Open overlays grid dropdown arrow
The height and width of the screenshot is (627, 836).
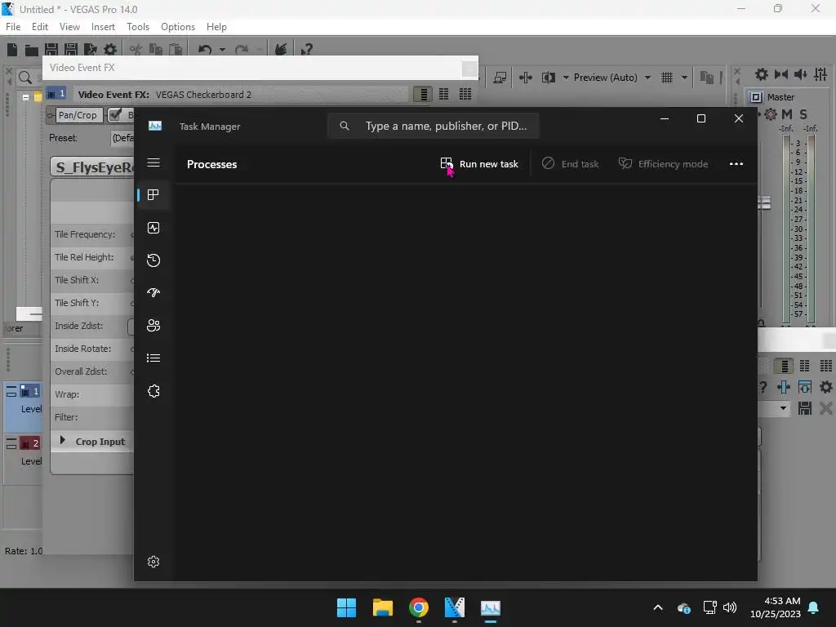[685, 78]
